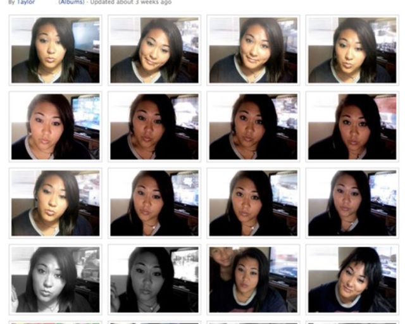The image size is (405, 324).
Task: Open the first black-and-white photo, fourth row
Action: (x=55, y=280)
